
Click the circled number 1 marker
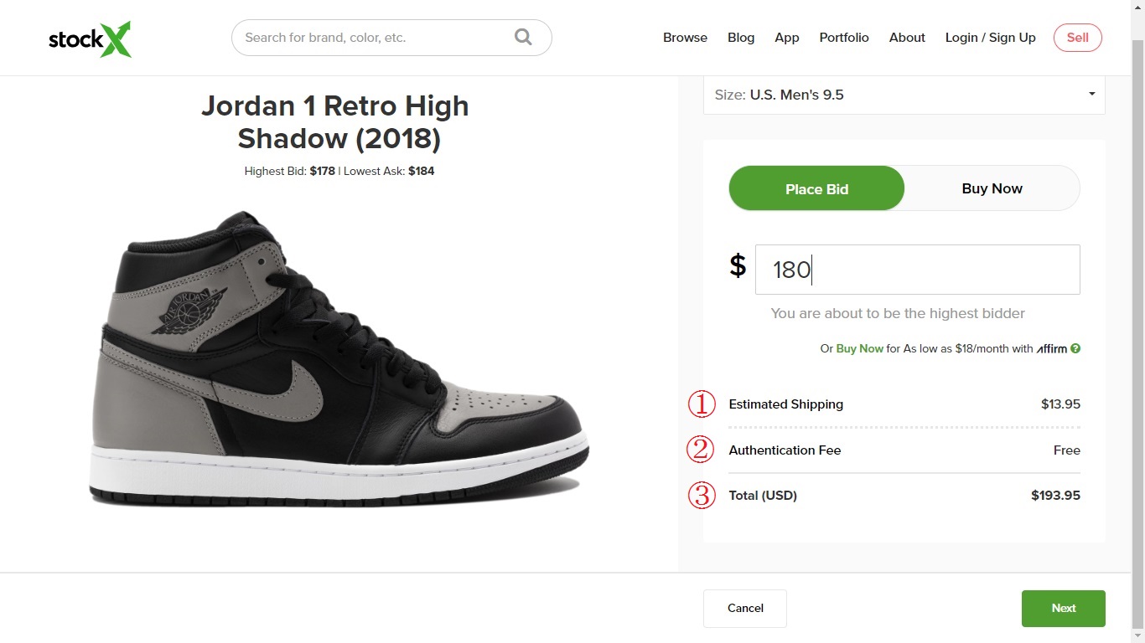702,404
